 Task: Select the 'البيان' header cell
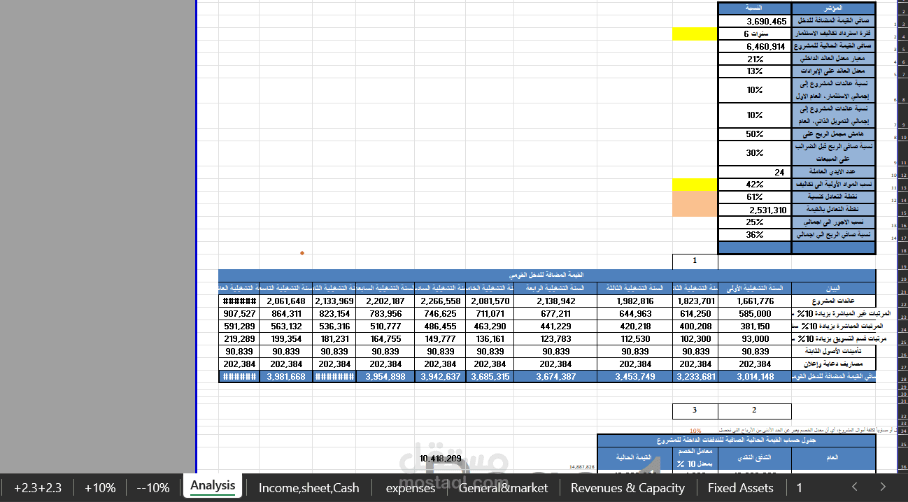(833, 288)
